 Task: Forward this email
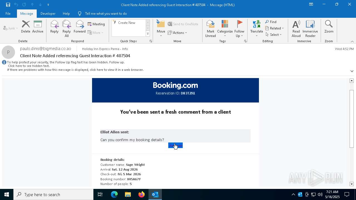[x=80, y=27]
